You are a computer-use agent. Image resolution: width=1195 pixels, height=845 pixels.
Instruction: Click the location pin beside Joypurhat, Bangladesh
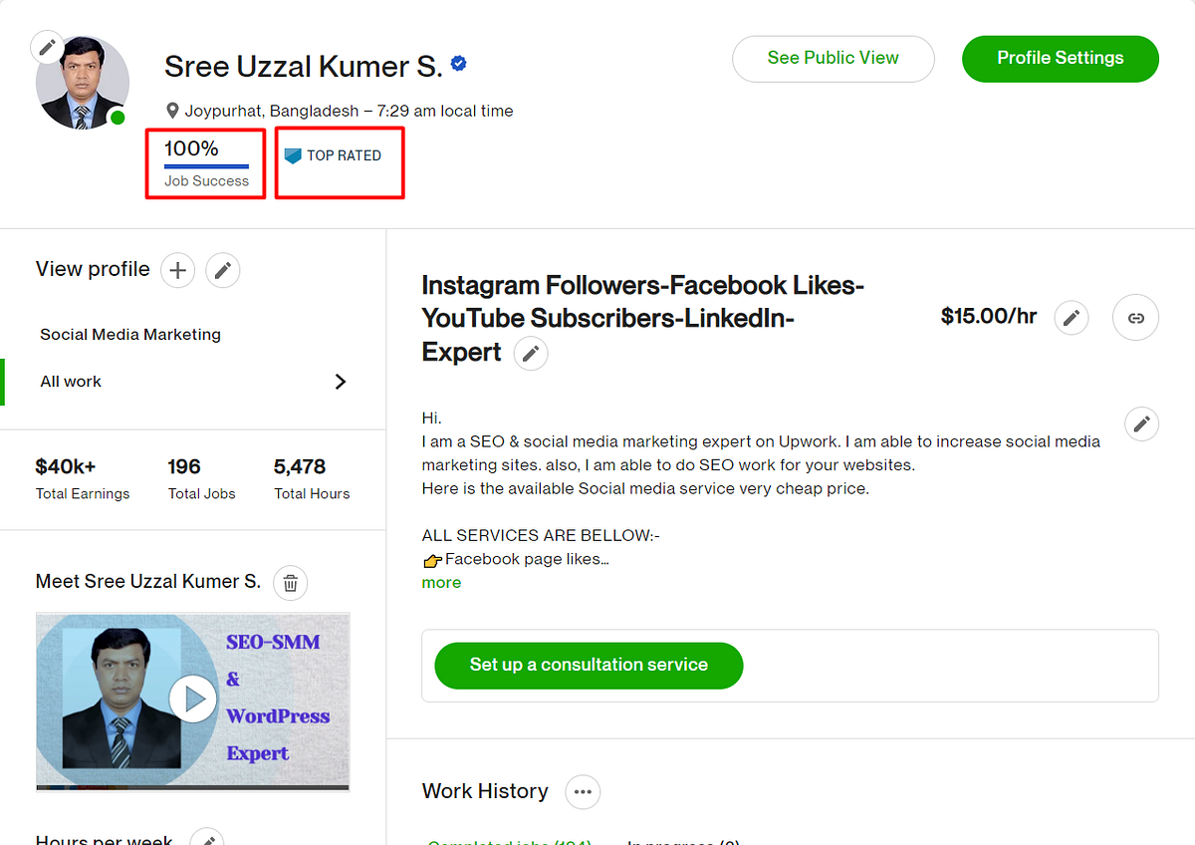[173, 111]
